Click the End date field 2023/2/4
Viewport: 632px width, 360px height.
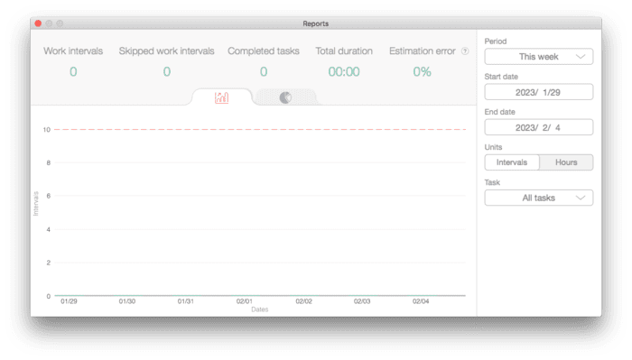(538, 127)
